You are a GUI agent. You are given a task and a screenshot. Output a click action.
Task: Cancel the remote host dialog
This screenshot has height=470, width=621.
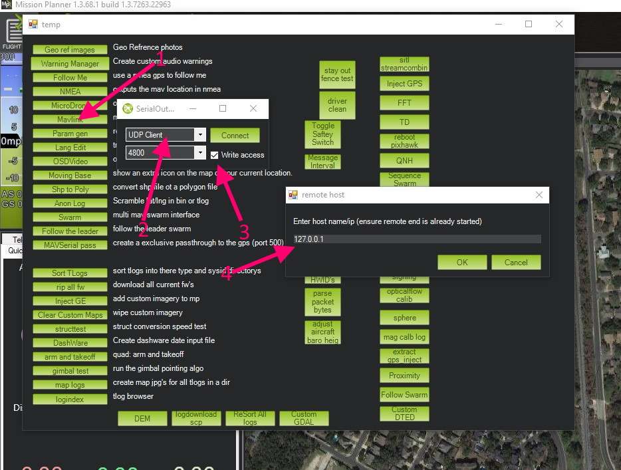516,262
